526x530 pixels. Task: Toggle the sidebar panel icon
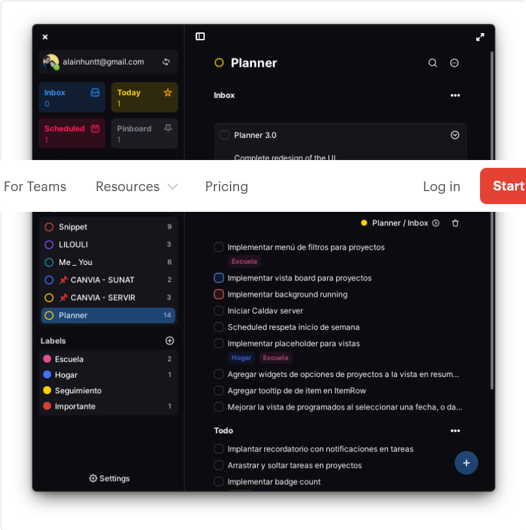click(x=200, y=36)
